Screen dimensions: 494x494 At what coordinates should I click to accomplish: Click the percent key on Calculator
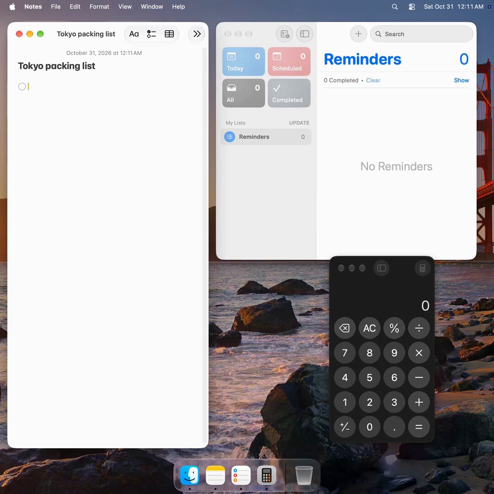394,328
